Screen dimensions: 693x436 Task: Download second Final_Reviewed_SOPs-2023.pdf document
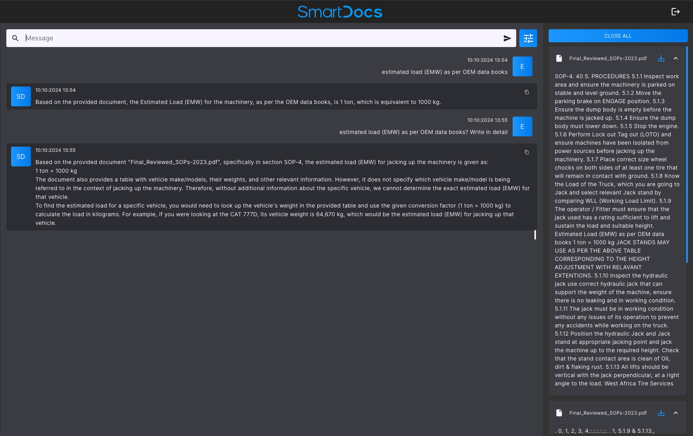(x=661, y=413)
